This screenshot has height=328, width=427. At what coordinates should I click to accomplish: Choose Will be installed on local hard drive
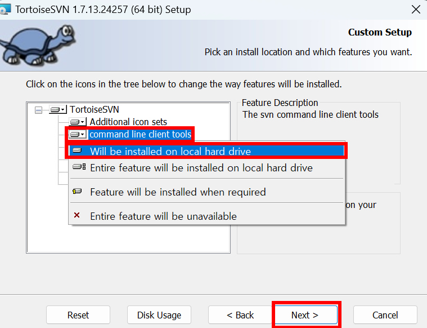click(207, 151)
